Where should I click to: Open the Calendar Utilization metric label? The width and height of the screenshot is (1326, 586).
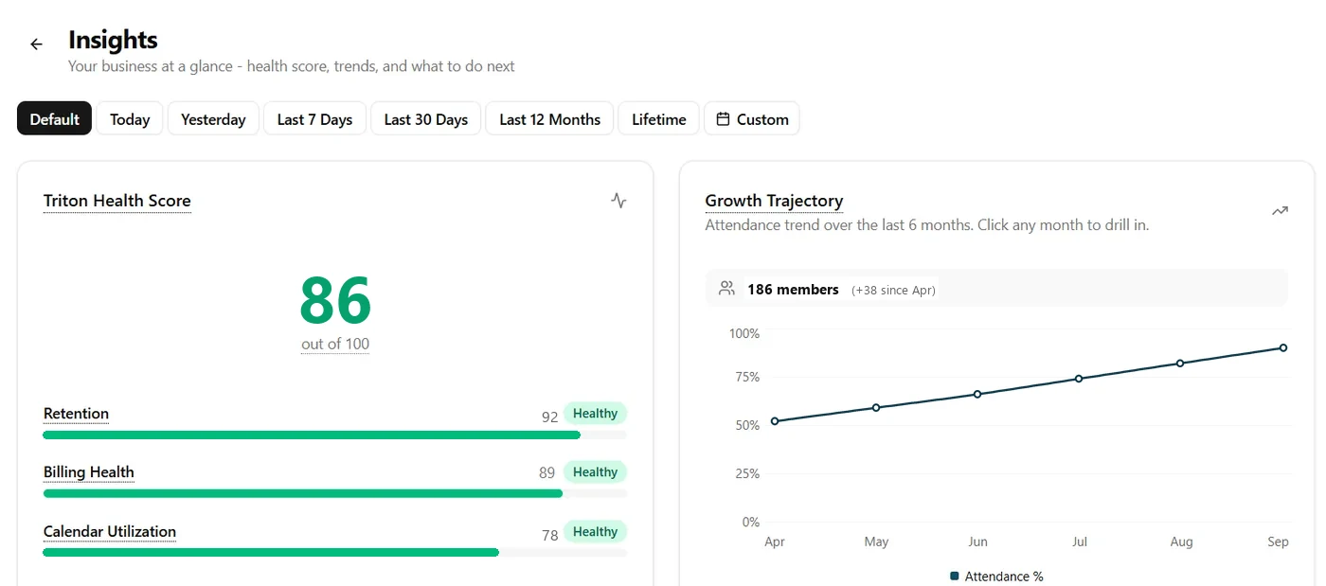[x=110, y=531]
